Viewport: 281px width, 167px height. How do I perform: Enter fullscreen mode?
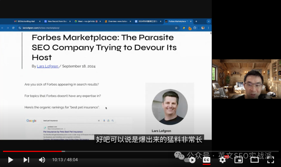click(x=271, y=160)
